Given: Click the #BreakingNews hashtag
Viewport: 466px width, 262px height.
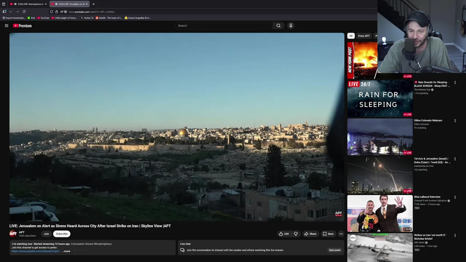Looking at the screenshot, I should pos(103,244).
